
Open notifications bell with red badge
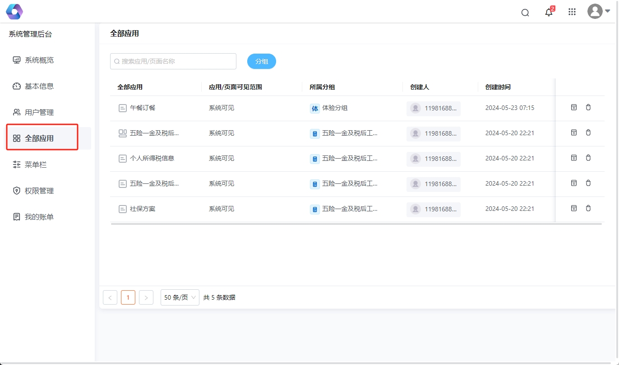[x=549, y=12]
